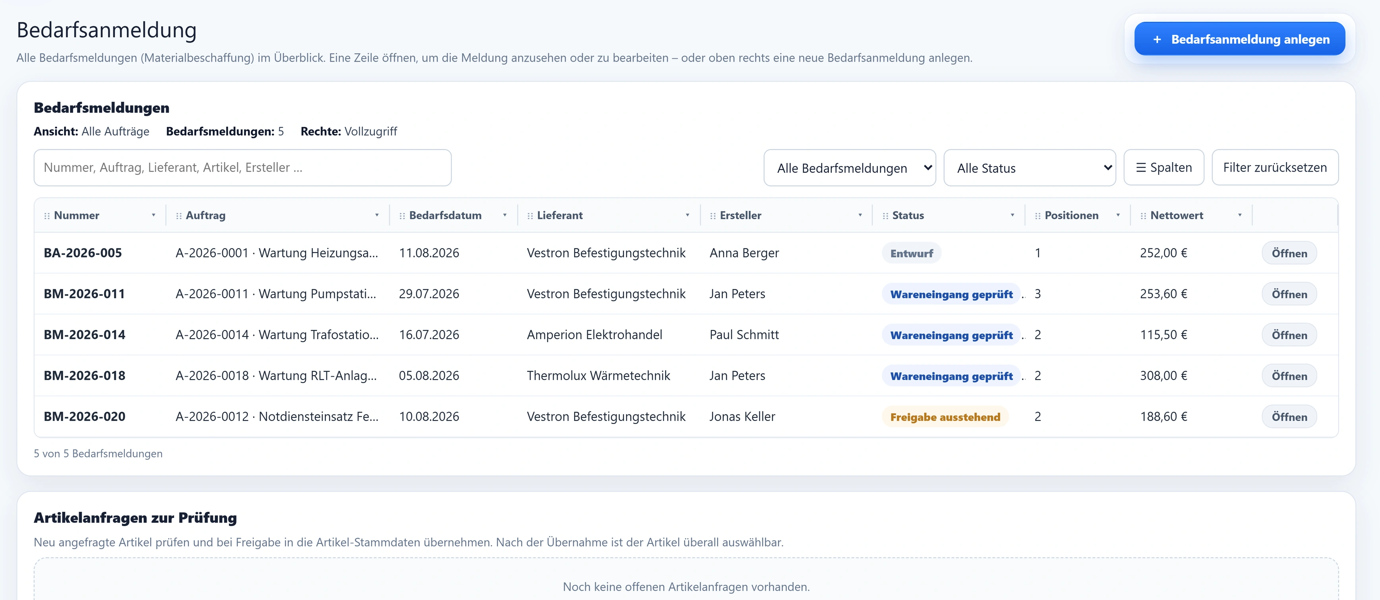Click Öffnen for BM-2026-014
Screen dimensions: 1380x600
(x=1289, y=335)
